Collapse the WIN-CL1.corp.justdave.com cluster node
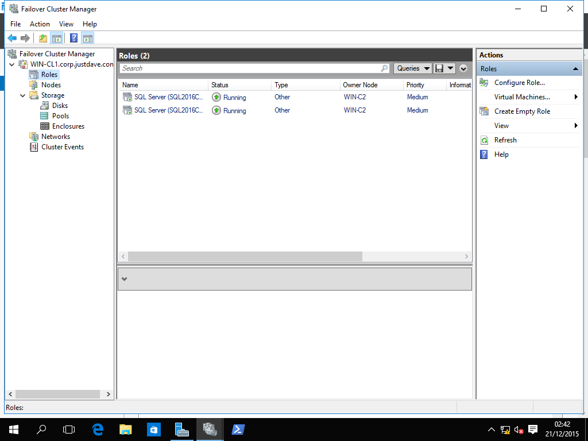 tap(13, 64)
